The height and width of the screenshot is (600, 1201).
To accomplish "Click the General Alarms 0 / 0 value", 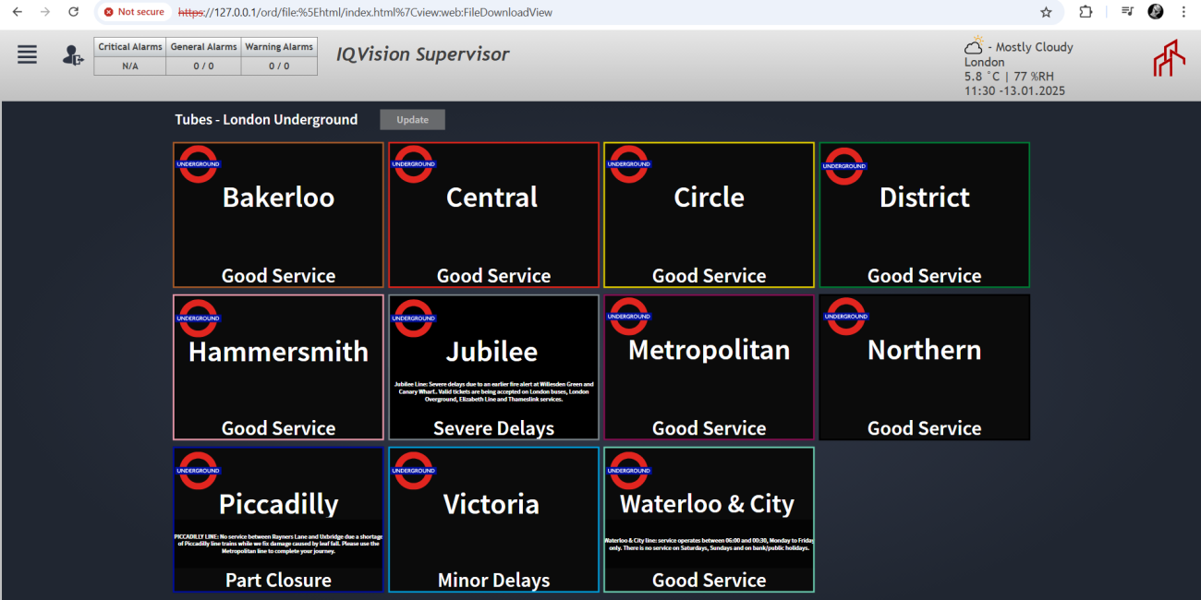I will pos(203,66).
